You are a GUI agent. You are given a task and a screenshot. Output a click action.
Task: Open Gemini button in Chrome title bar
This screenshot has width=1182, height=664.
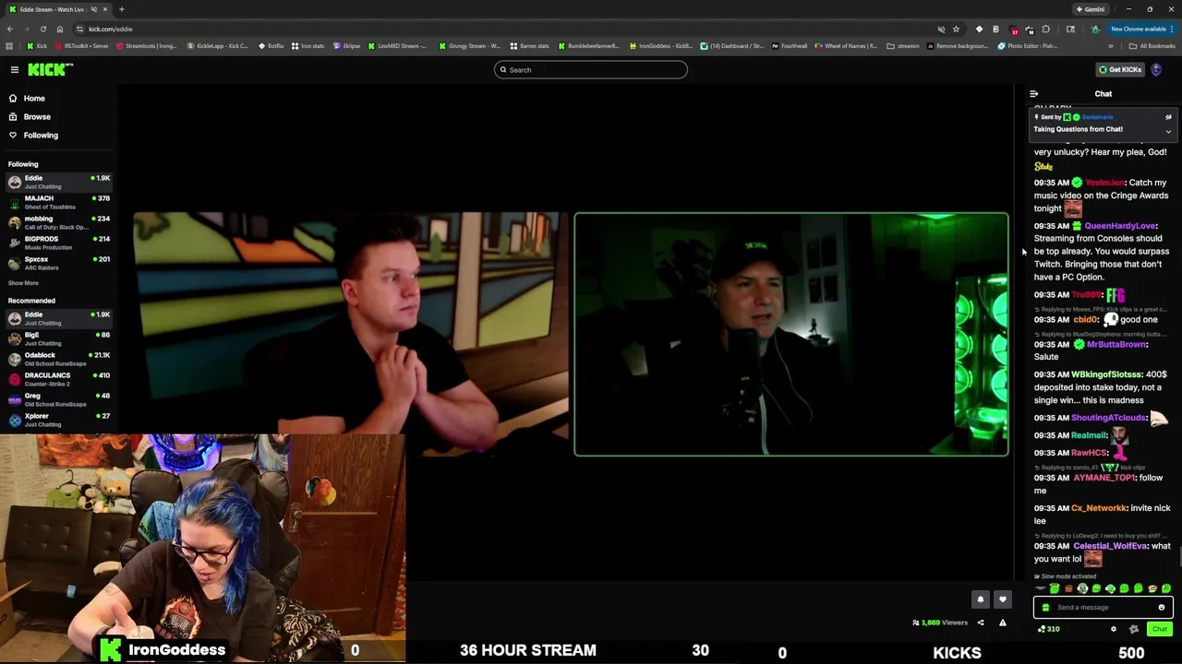point(1091,9)
